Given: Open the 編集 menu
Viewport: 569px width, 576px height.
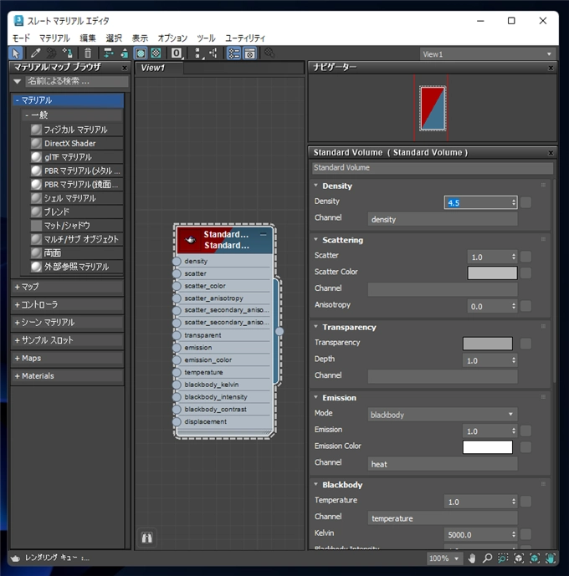Looking at the screenshot, I should tap(88, 38).
